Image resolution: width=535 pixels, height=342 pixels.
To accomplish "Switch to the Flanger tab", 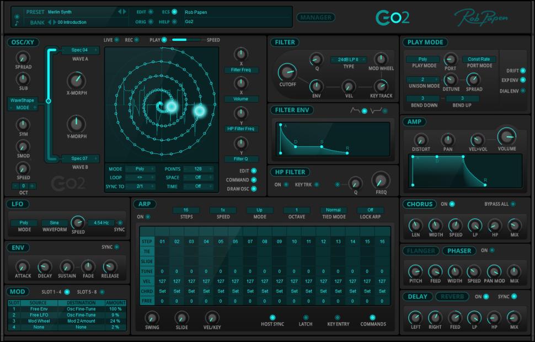I will pyautogui.click(x=421, y=250).
